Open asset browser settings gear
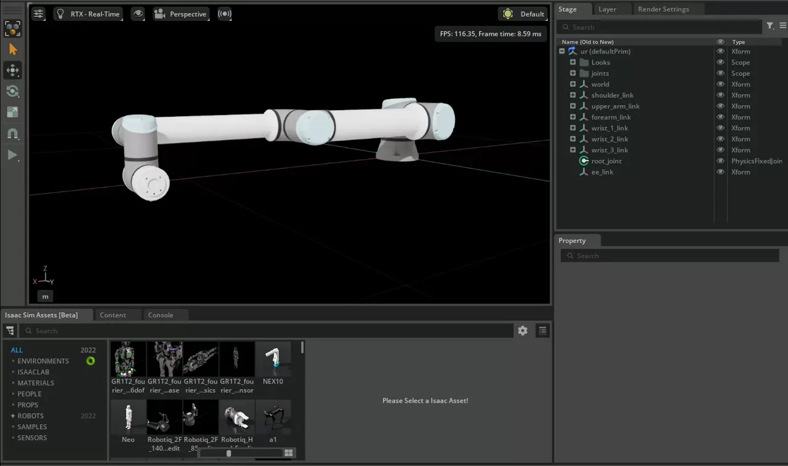This screenshot has width=788, height=466. tap(523, 331)
